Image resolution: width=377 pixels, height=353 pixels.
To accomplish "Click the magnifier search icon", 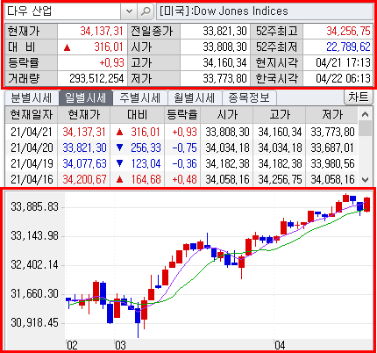I will pyautogui.click(x=146, y=11).
